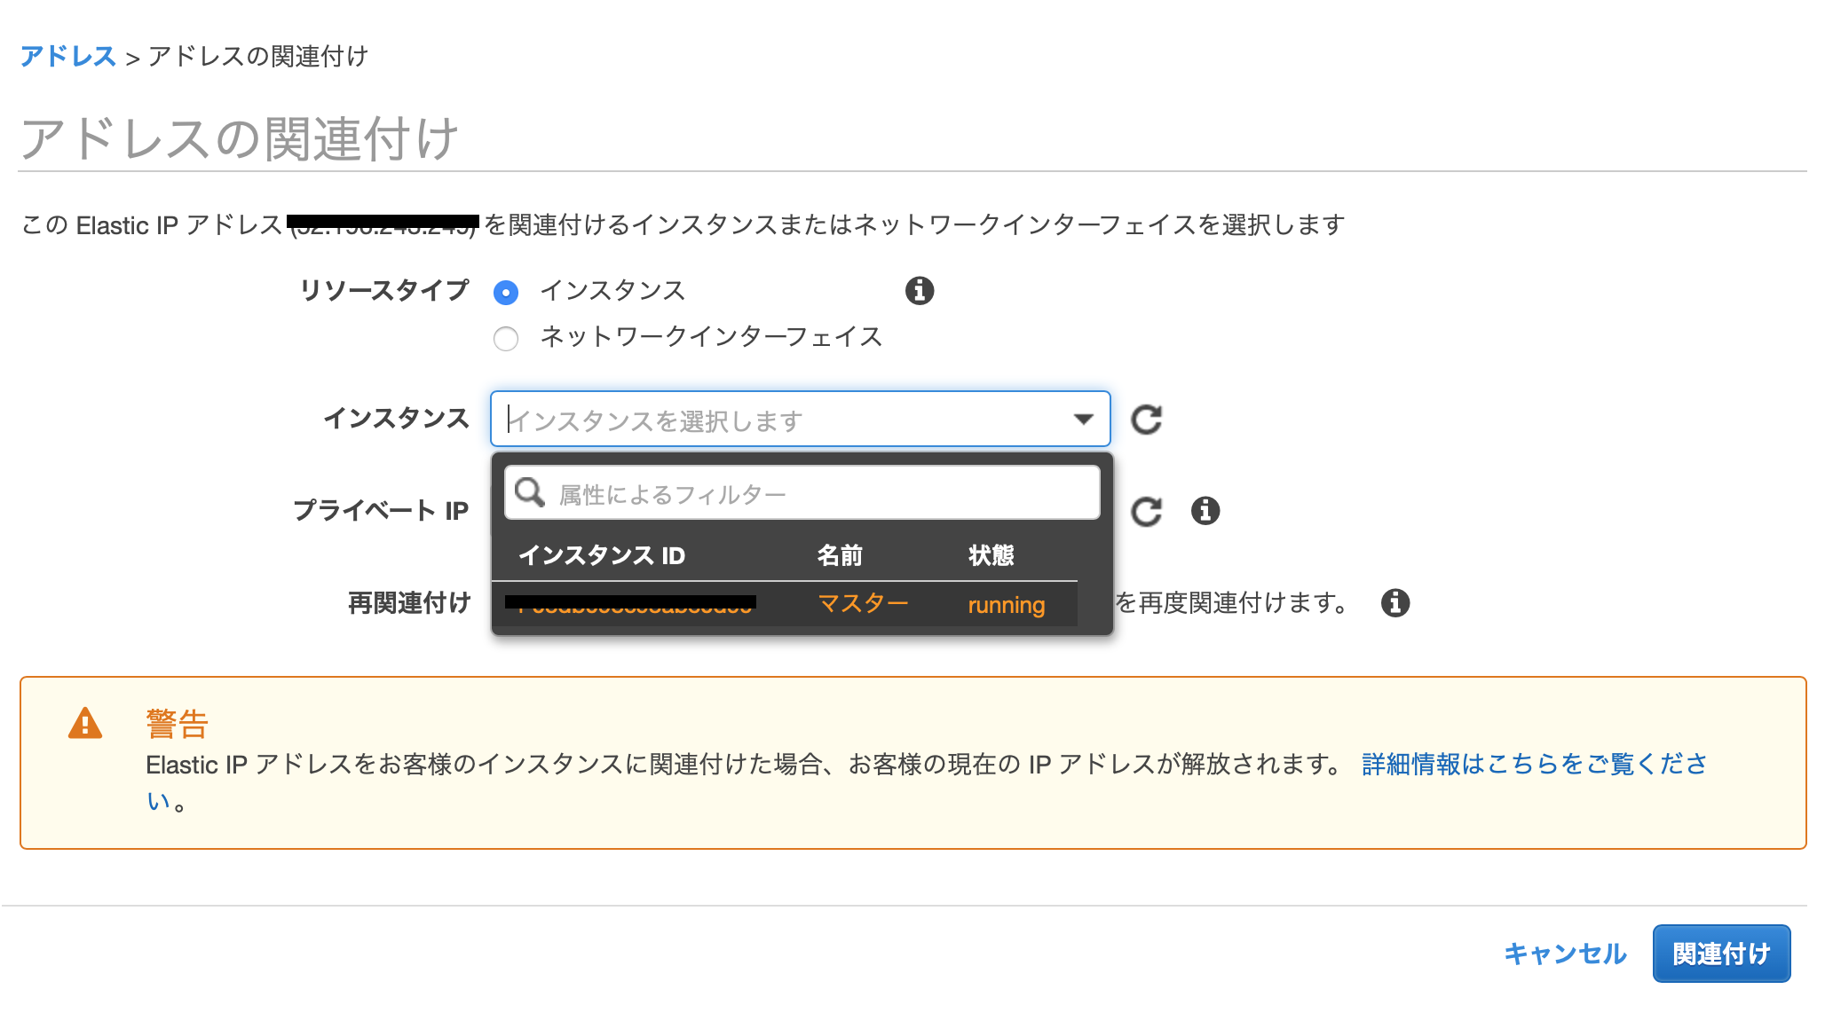The width and height of the screenshot is (1825, 1013).
Task: Click the 状態 column header
Action: pyautogui.click(x=991, y=556)
